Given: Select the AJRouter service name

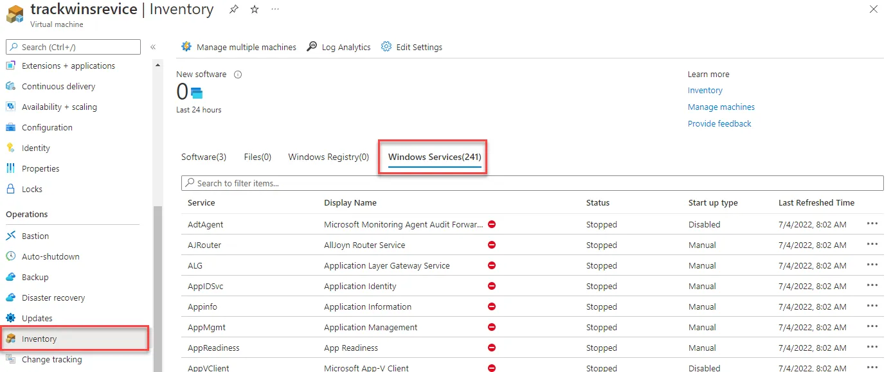Looking at the screenshot, I should pyautogui.click(x=204, y=245).
